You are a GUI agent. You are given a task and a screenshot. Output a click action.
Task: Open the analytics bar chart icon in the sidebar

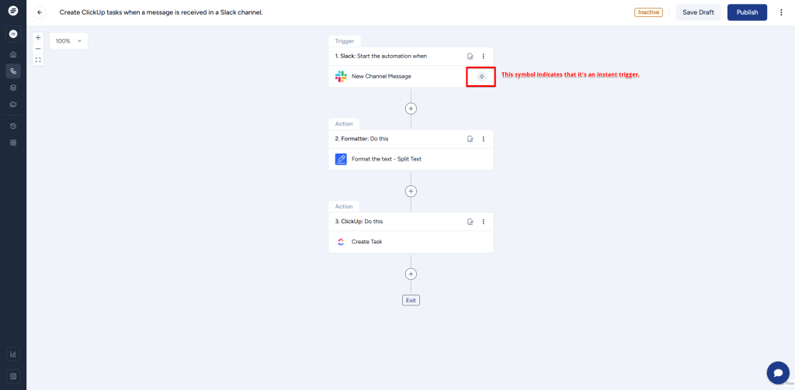tap(13, 354)
